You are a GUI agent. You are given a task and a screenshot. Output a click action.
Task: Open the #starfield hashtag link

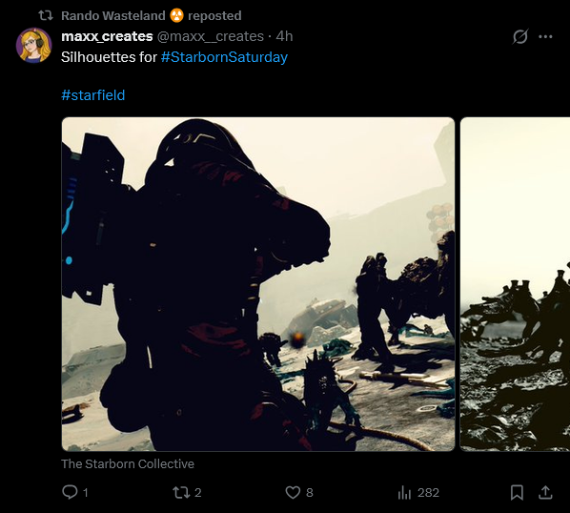(93, 95)
